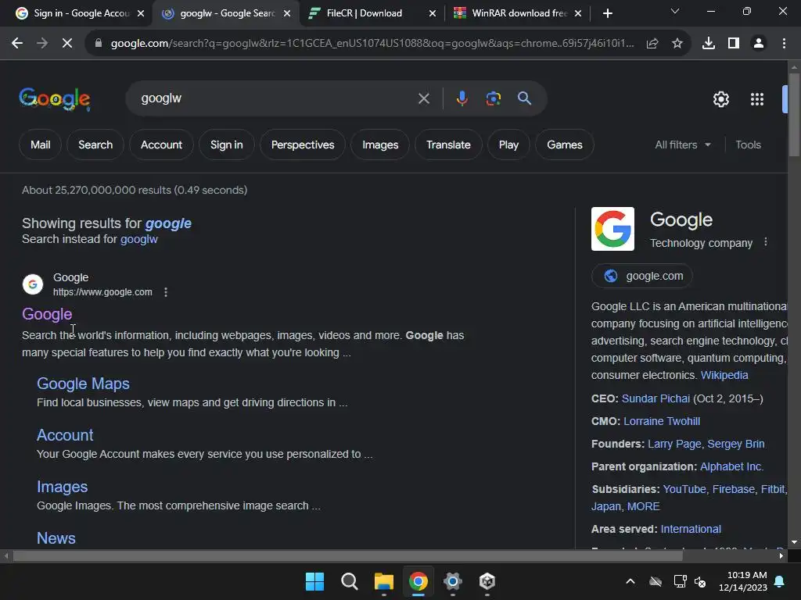Screen dimensions: 801x600
Task: Search instead for googlw link
Action: 139,239
